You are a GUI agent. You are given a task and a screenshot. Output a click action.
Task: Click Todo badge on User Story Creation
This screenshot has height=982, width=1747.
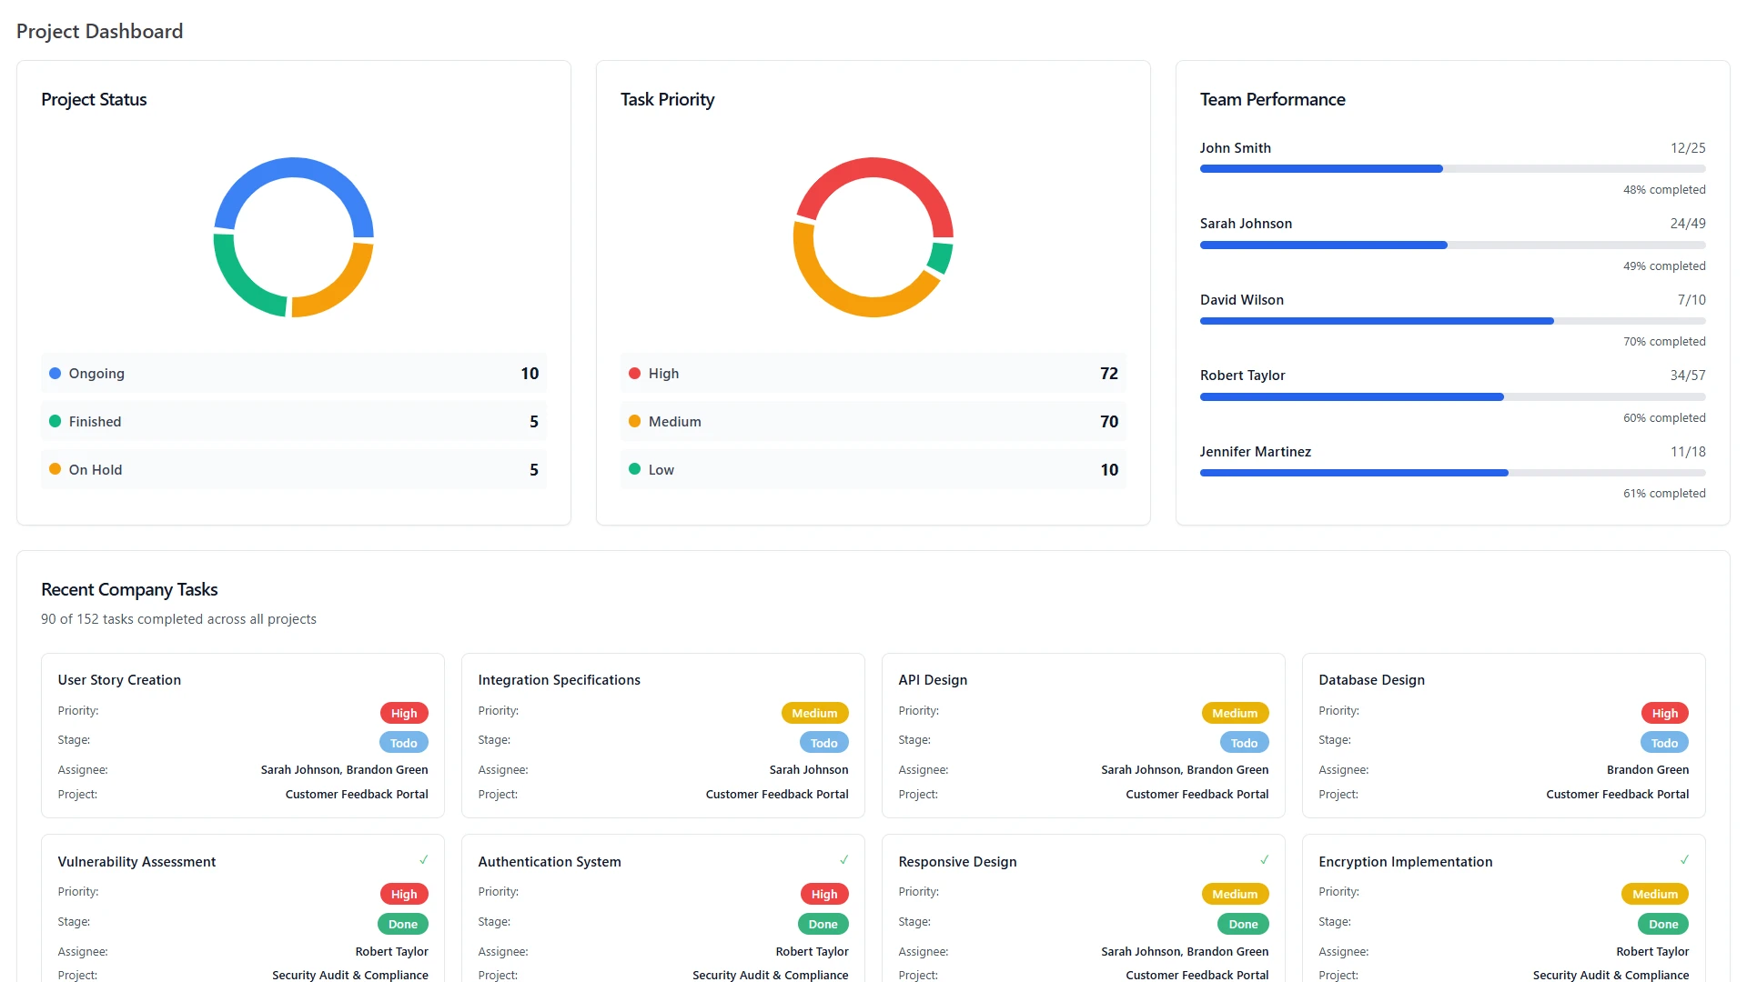click(404, 743)
